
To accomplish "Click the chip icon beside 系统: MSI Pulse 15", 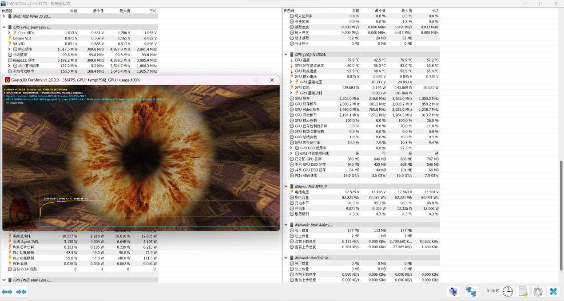I will [x=10, y=16].
